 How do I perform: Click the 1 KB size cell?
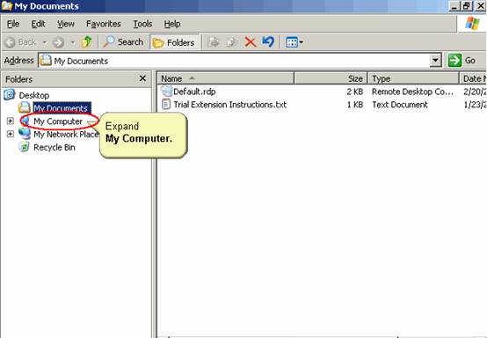tap(355, 105)
